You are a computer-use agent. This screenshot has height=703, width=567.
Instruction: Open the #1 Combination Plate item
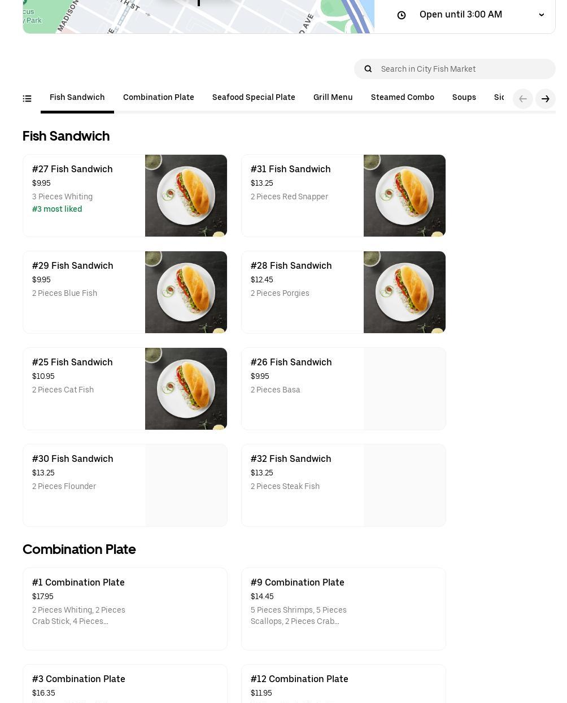(x=125, y=609)
